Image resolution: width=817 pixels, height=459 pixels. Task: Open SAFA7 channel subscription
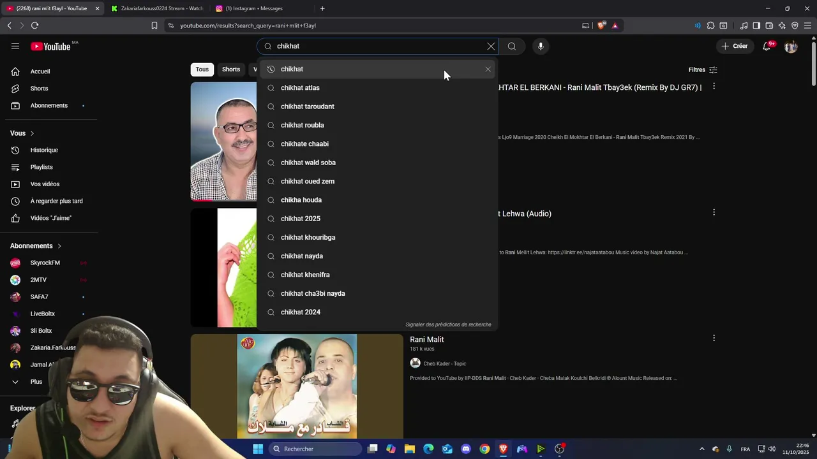49,296
